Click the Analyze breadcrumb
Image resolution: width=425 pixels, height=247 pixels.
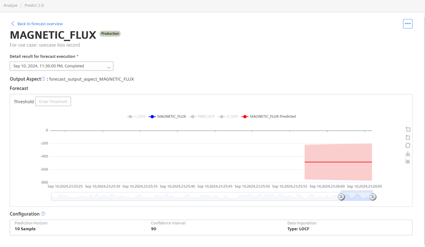10,6
